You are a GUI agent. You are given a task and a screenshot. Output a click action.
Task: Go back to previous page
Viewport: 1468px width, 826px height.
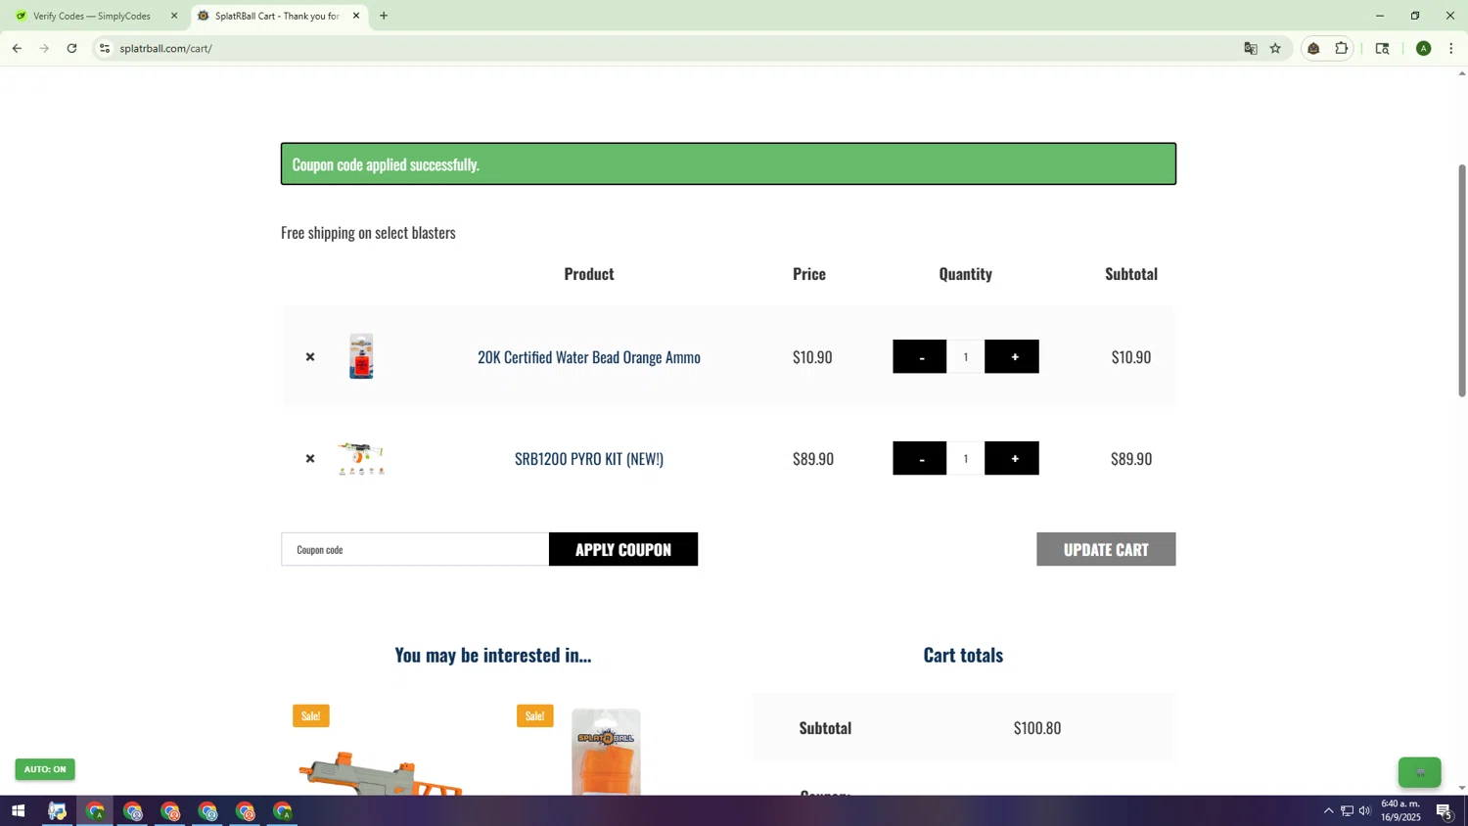(17, 48)
